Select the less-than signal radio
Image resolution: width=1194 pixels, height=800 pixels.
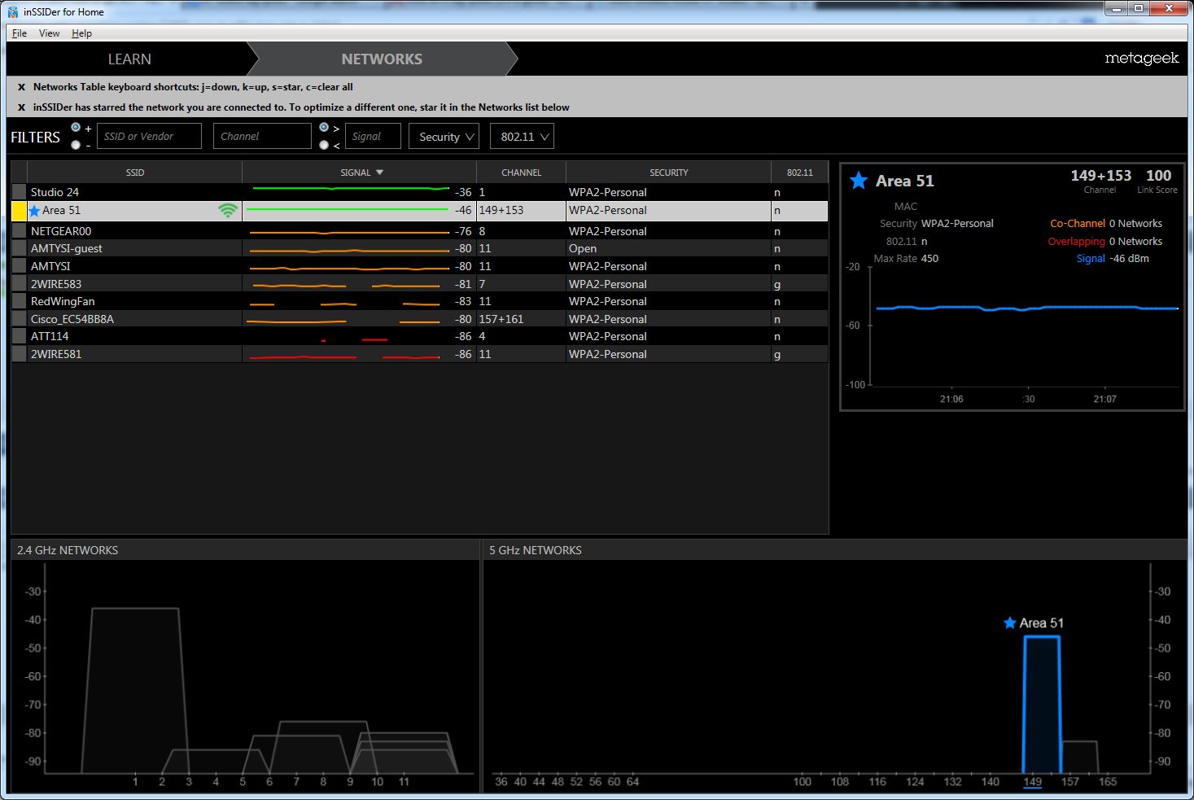coord(324,145)
